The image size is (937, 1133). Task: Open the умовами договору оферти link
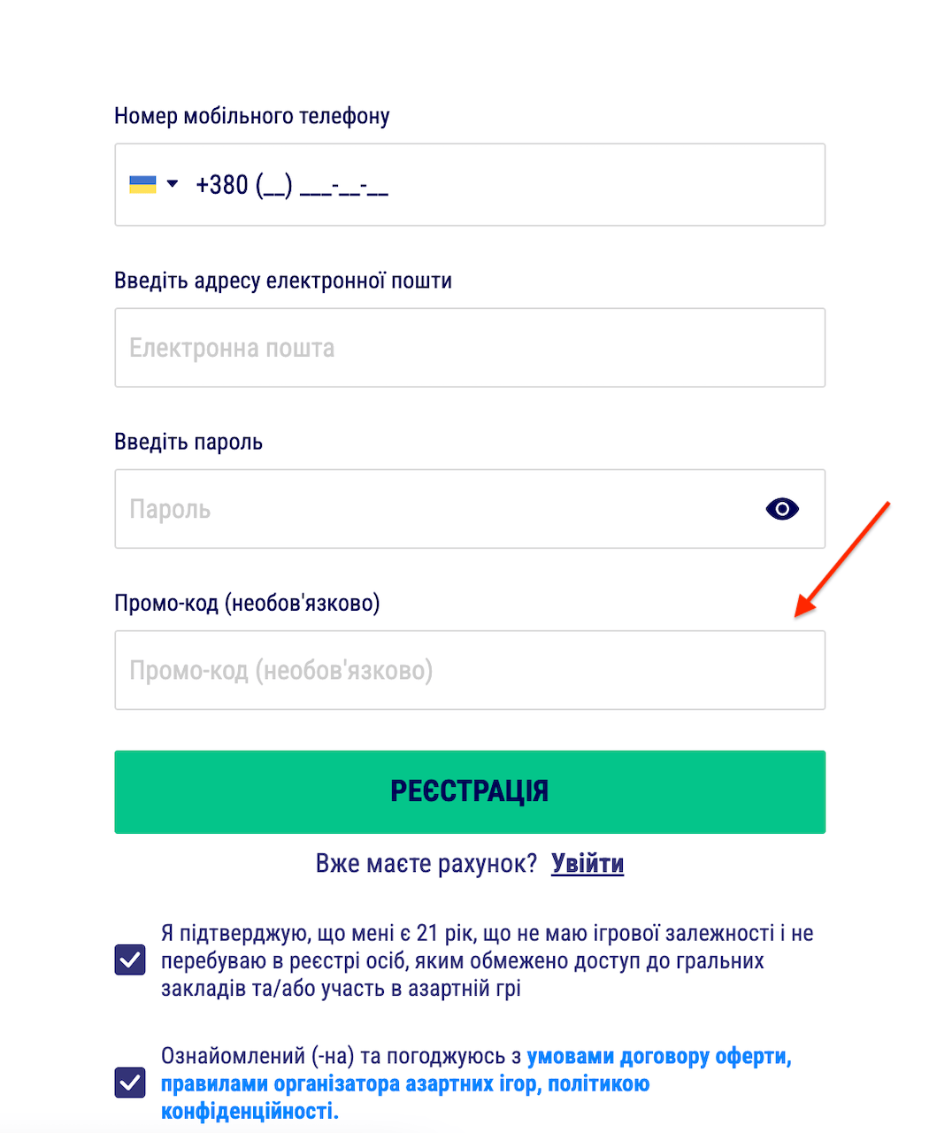(x=657, y=1056)
